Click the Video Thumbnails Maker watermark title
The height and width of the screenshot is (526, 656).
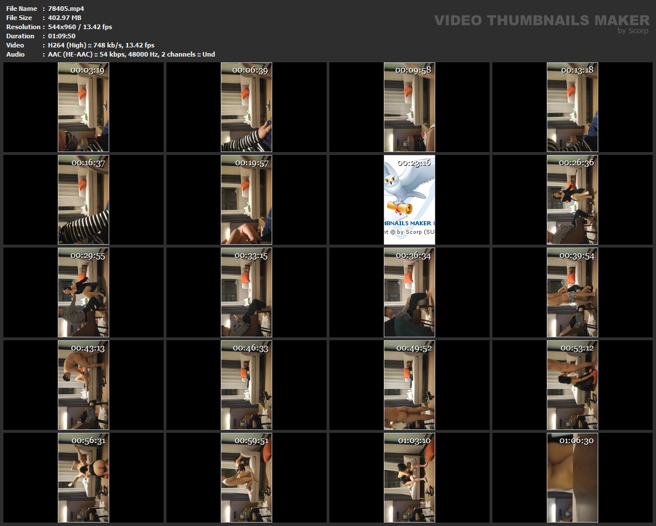coord(542,20)
